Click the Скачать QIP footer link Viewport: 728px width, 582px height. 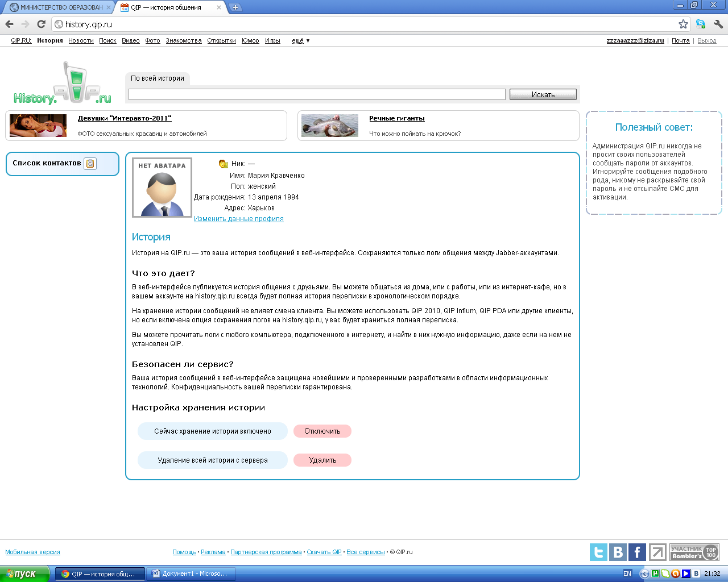tap(324, 552)
